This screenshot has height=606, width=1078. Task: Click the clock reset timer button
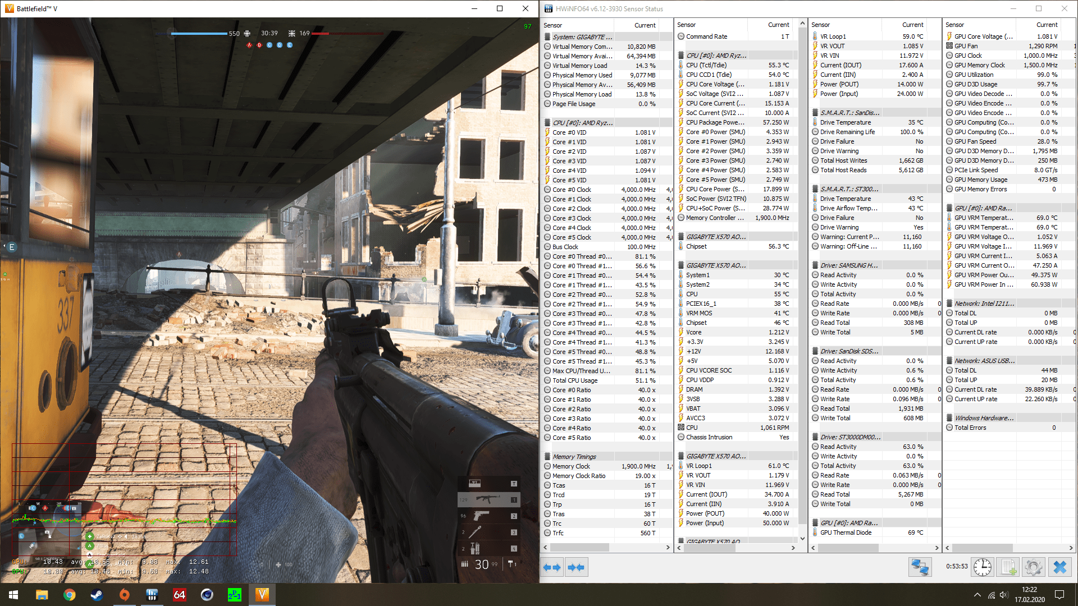(x=982, y=567)
